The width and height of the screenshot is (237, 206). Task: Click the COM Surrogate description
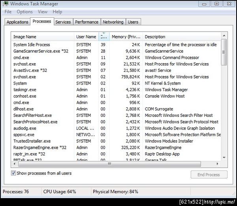pyautogui.click(x=159, y=109)
